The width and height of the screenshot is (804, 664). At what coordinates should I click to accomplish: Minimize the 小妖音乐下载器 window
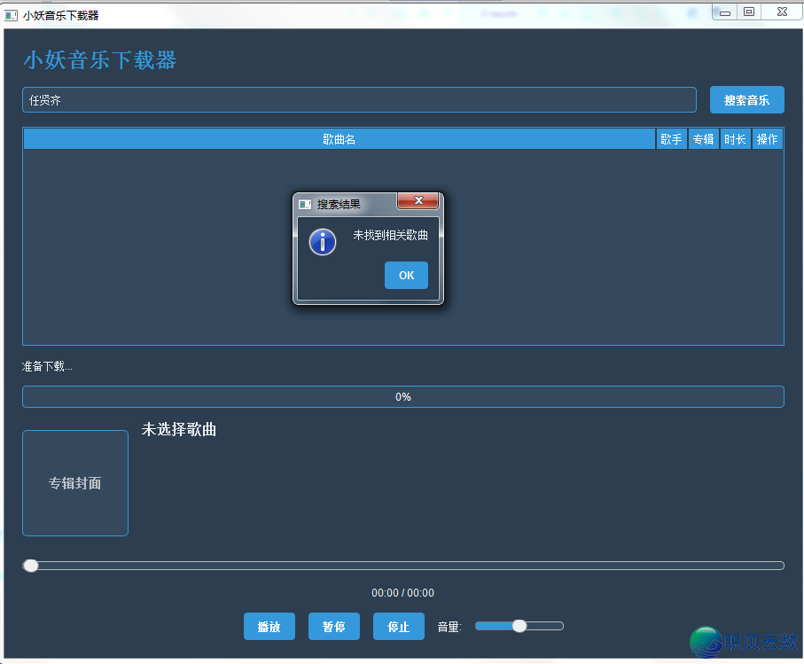click(726, 12)
